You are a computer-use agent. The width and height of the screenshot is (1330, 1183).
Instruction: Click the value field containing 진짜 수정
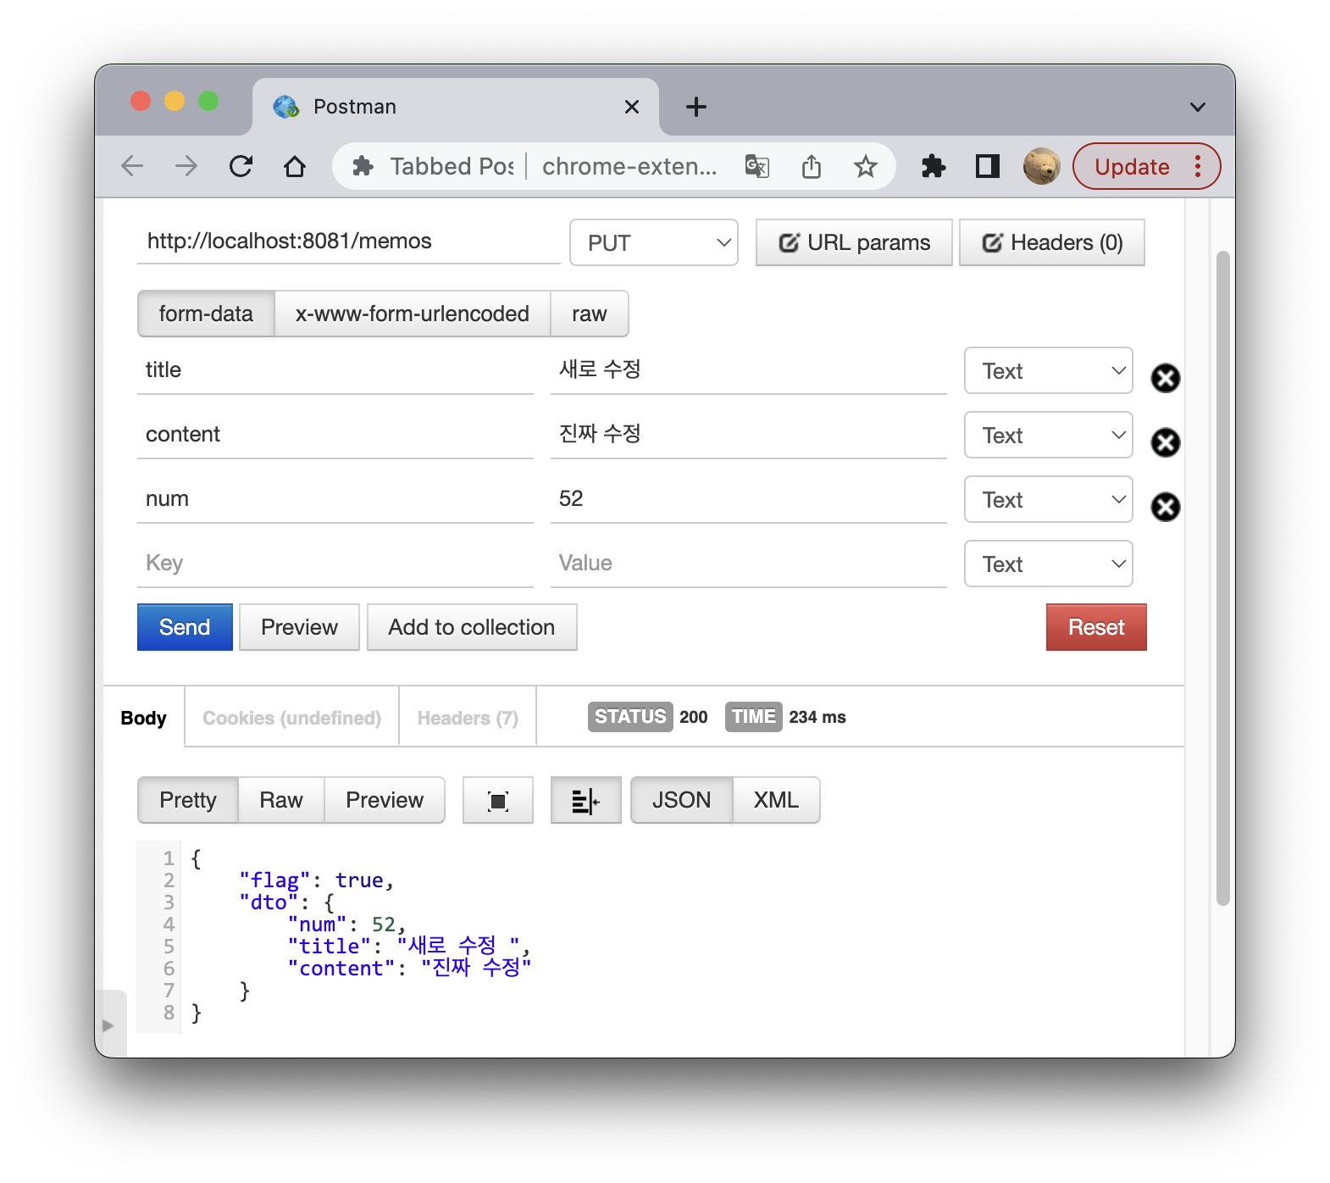pyautogui.click(x=749, y=435)
